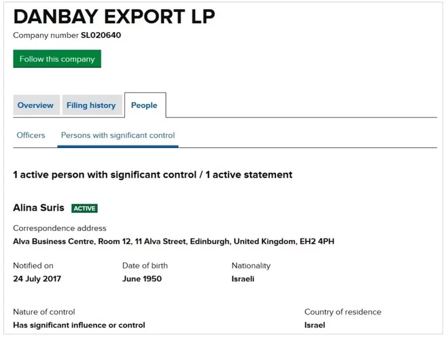Click the Country of residence label
Screen dimensions: 446x337
(x=342, y=312)
